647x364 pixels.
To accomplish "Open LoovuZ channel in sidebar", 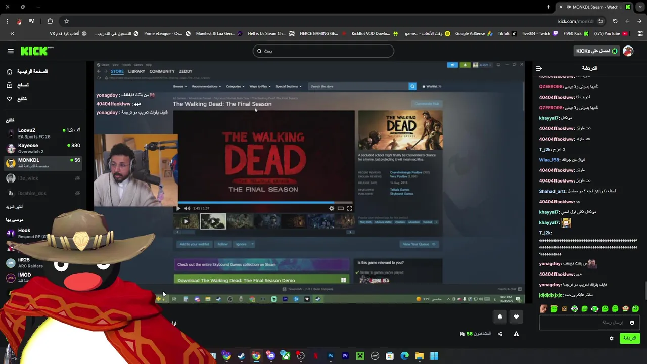I will tap(43, 133).
